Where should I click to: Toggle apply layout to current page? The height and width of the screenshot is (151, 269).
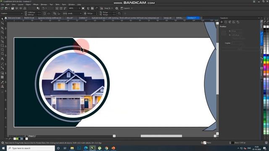tap(59, 13)
